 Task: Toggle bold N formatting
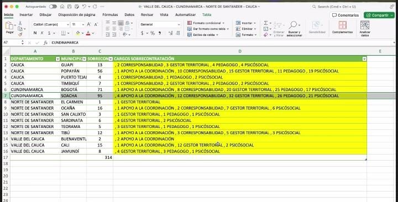[x=35, y=33]
